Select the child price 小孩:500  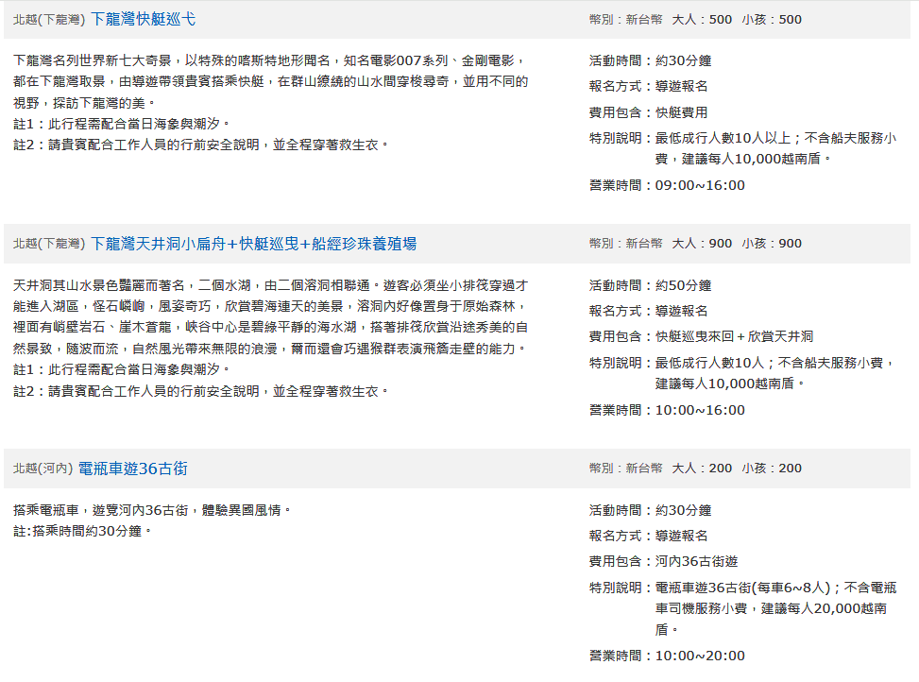[x=772, y=20]
